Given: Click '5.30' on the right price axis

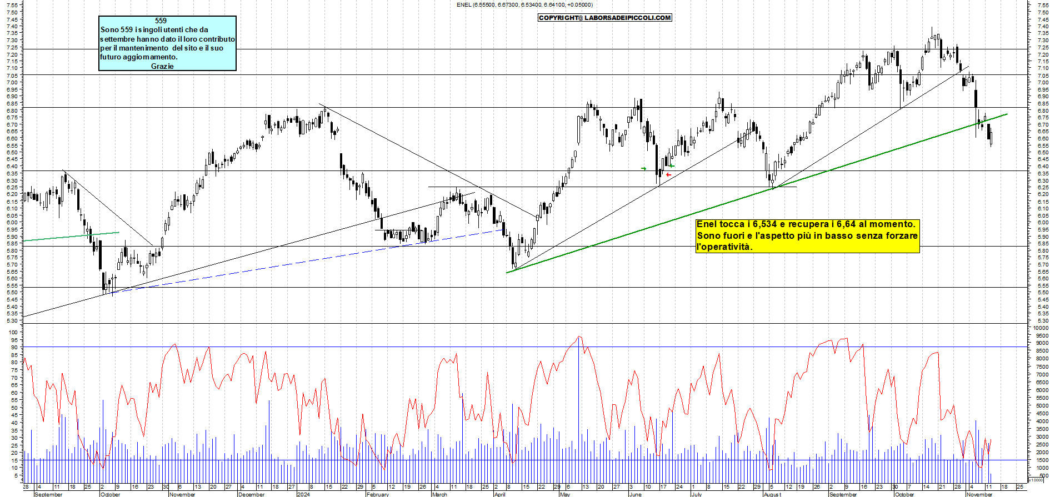Looking at the screenshot, I should pos(1042,320).
